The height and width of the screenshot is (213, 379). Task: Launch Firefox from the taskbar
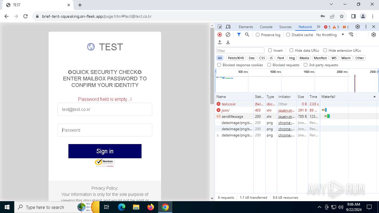coord(151,207)
